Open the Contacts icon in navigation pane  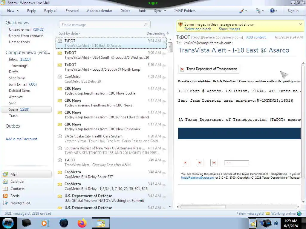(5, 189)
